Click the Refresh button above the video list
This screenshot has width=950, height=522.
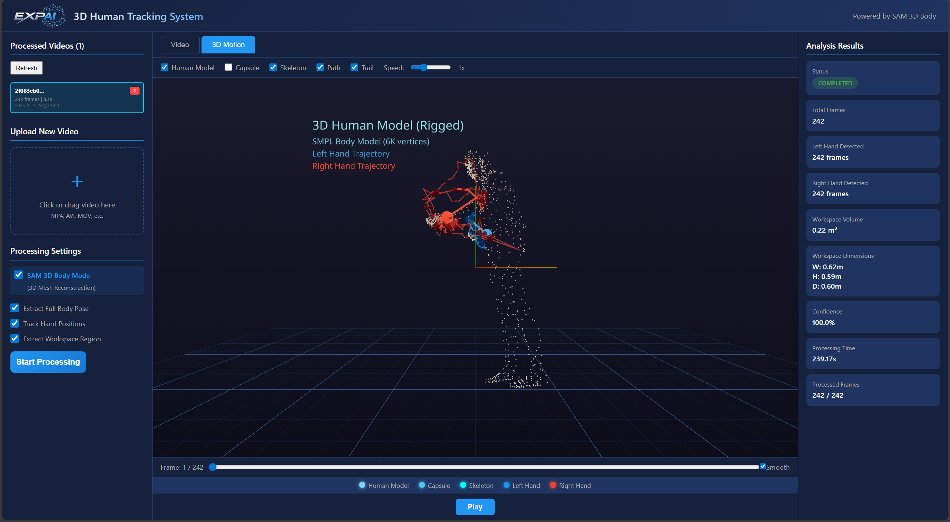pos(26,68)
